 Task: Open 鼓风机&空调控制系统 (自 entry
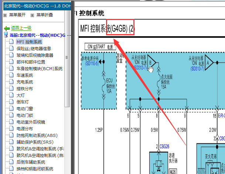(x=40, y=155)
